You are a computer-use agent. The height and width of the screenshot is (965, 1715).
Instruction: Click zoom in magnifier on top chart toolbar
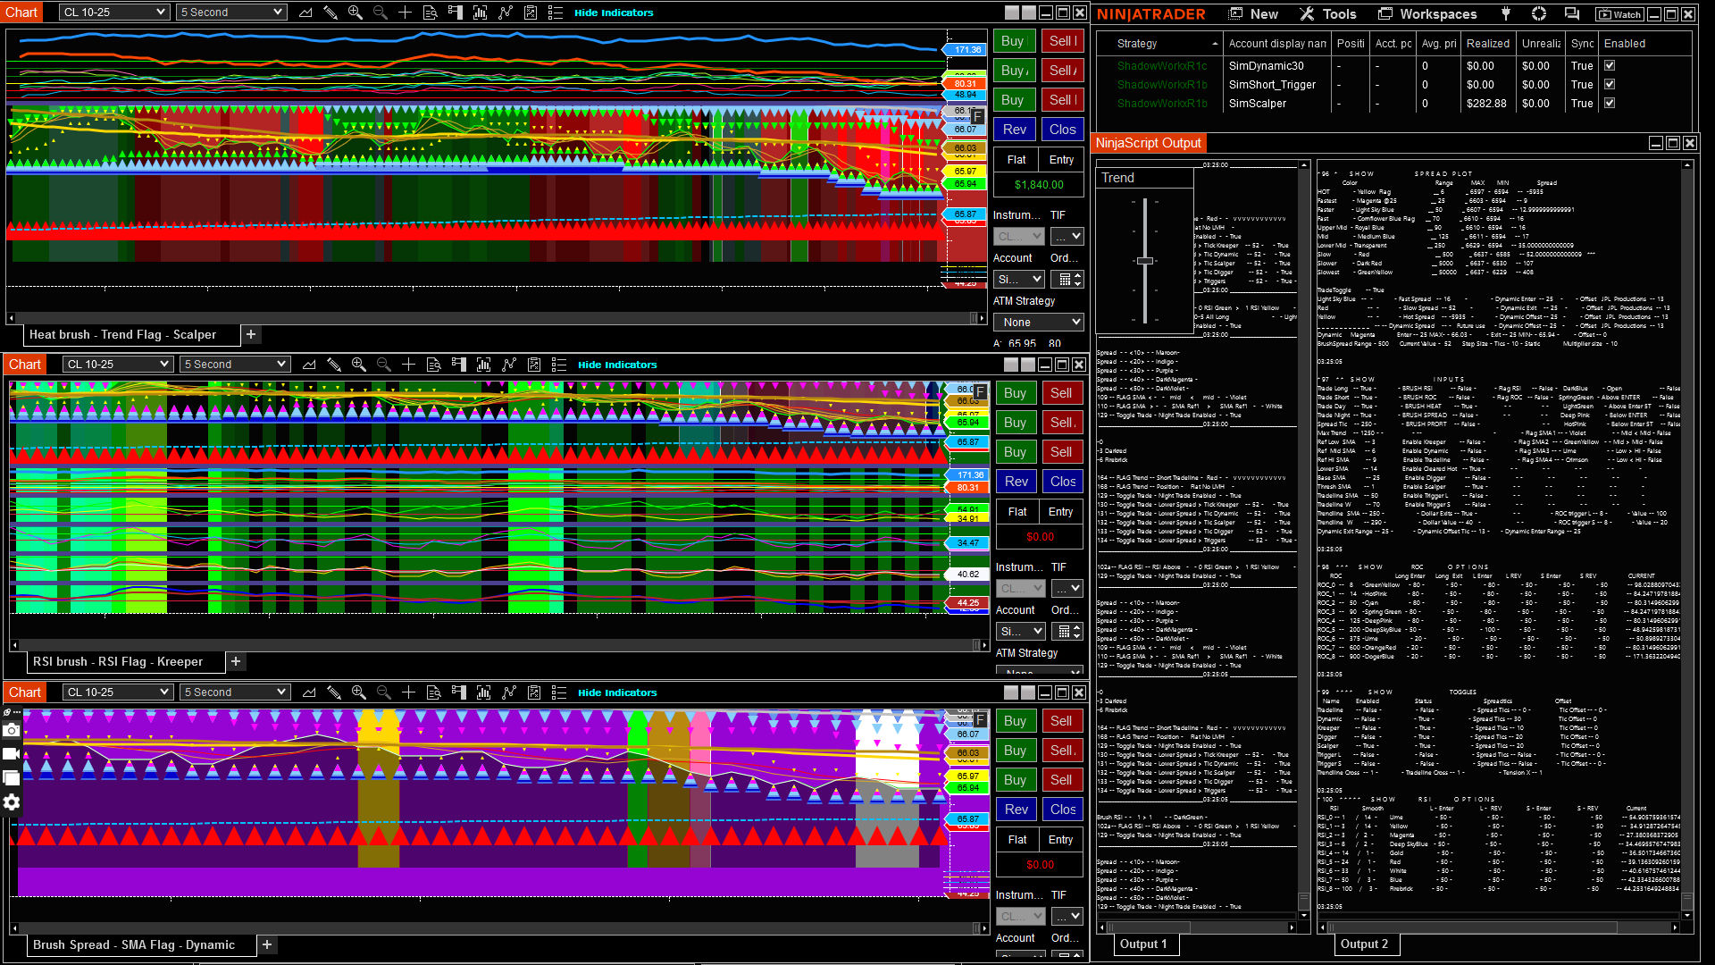click(x=356, y=13)
